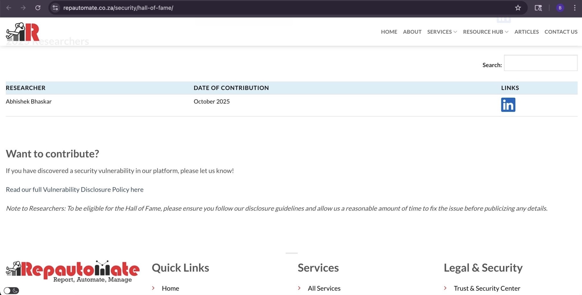Select the October 2025 date cell
Screen dimensions: 582x295
[x=212, y=101]
